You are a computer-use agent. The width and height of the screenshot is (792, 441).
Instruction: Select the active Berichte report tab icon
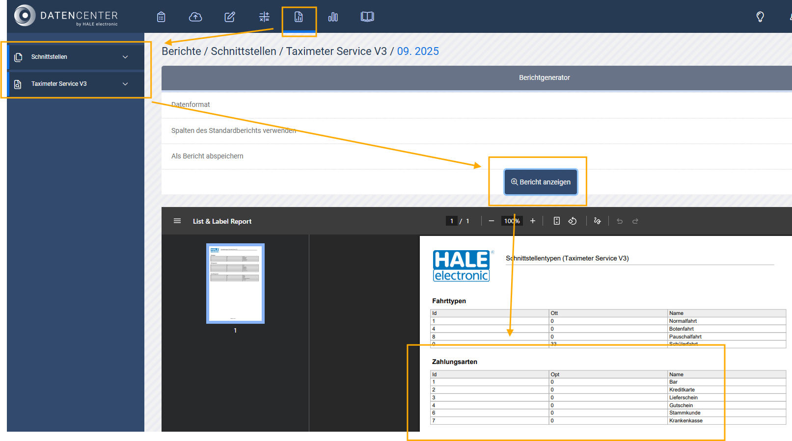click(x=299, y=17)
